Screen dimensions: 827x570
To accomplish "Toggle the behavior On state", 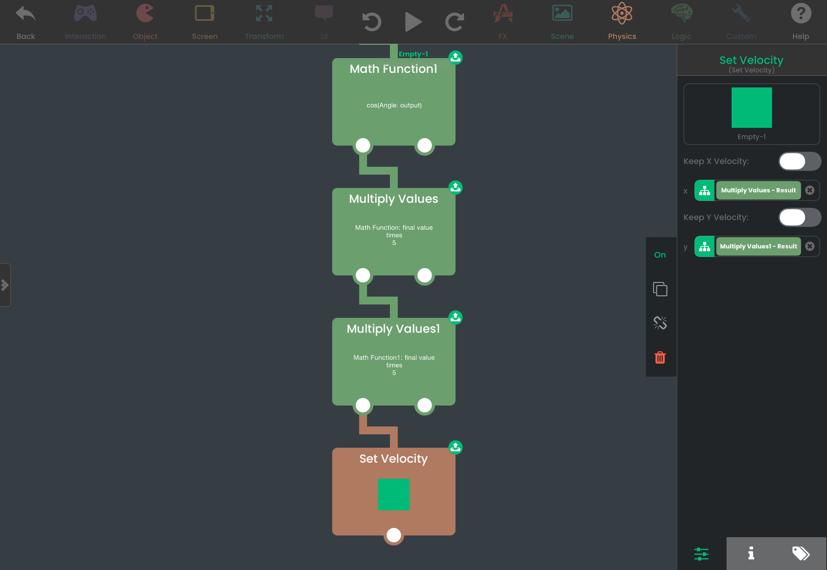I will coord(660,255).
